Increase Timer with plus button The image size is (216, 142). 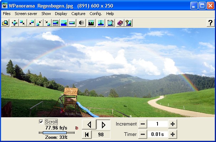pos(173,134)
